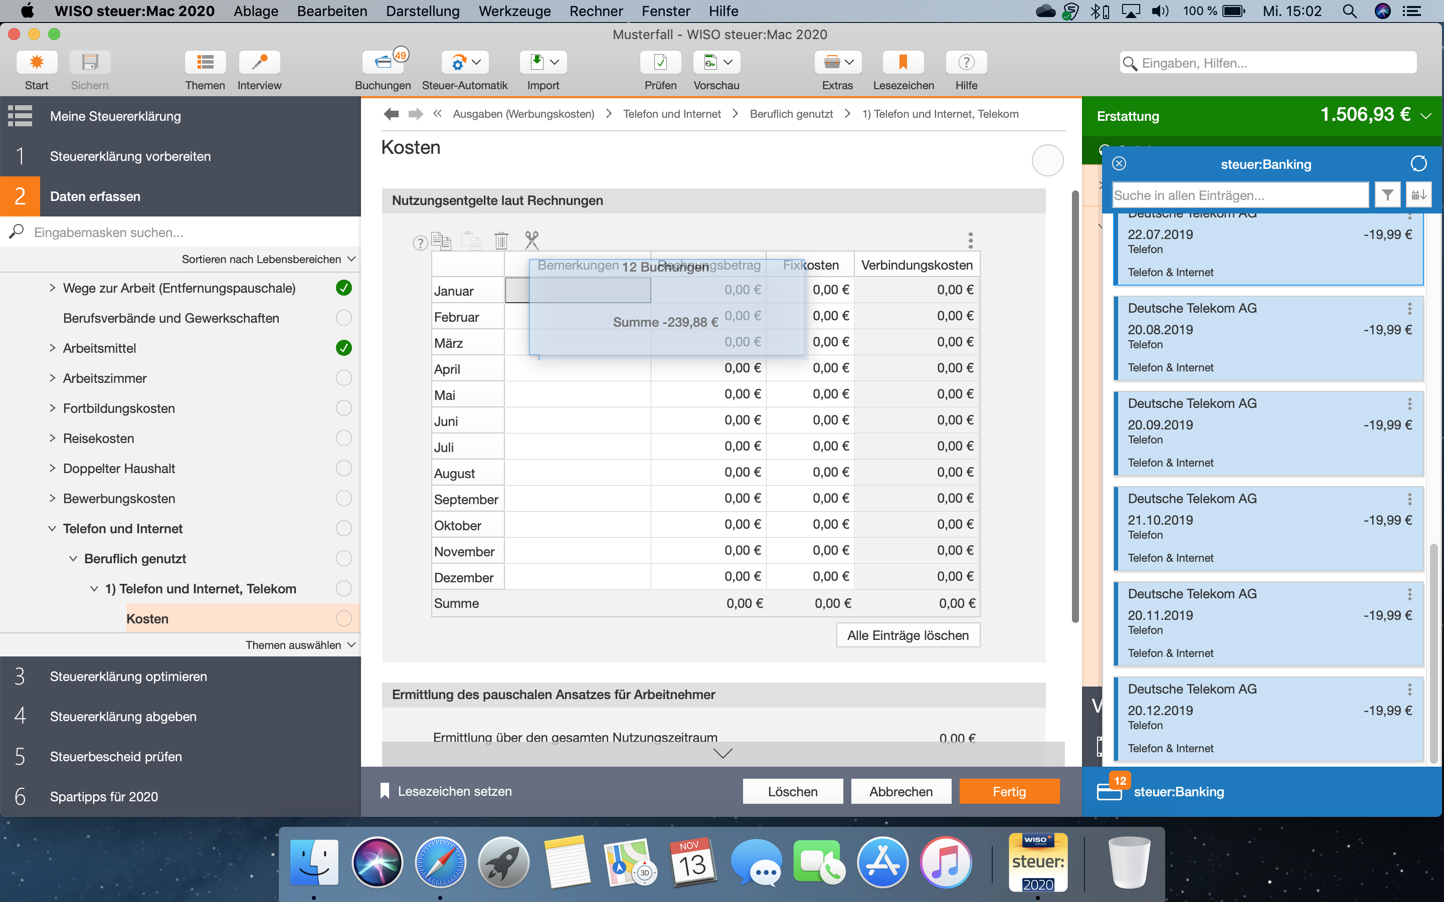Image resolution: width=1444 pixels, height=902 pixels.
Task: Toggle the green check for Wege zur Arbeit
Action: (x=343, y=288)
